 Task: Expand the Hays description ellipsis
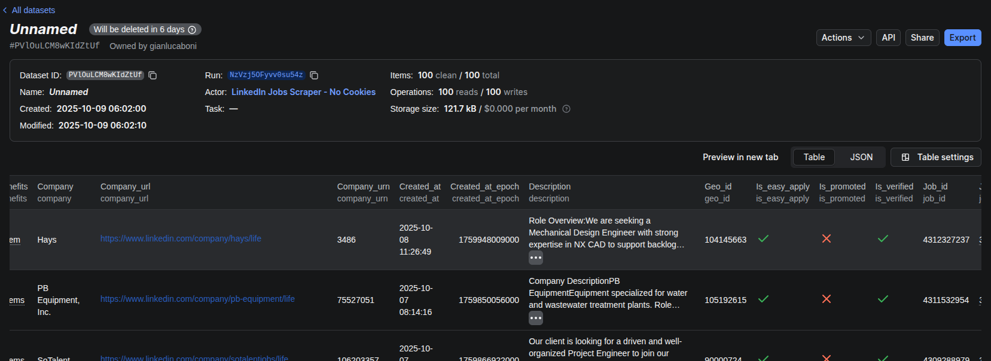point(535,258)
